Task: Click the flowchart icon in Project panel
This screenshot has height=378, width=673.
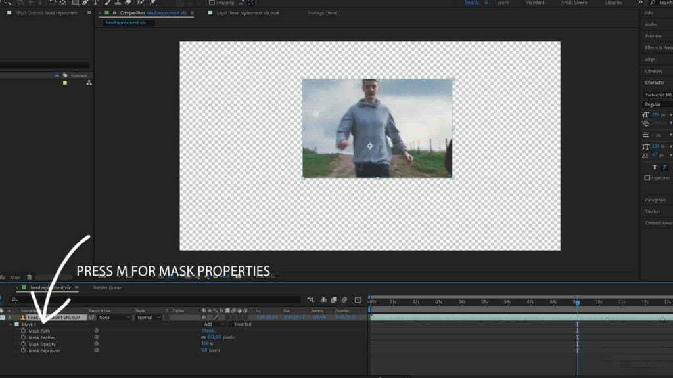Action: [x=89, y=83]
